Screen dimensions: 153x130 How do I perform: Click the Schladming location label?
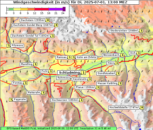[x=69, y=73]
